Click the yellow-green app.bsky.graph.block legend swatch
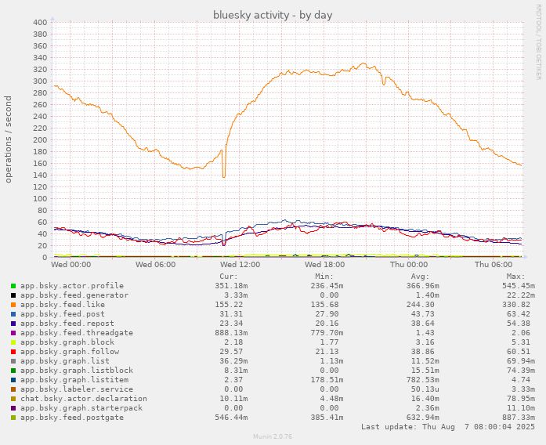 13,342
